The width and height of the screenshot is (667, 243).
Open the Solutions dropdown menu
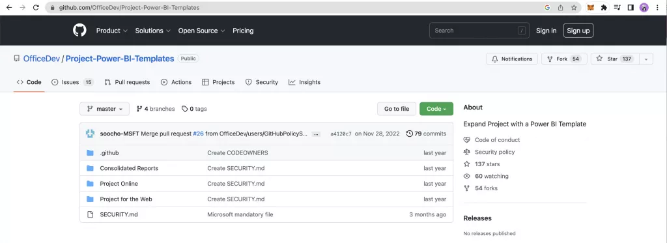coord(153,31)
